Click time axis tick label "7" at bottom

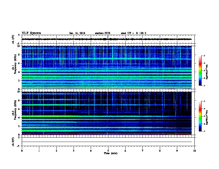click(x=143, y=150)
